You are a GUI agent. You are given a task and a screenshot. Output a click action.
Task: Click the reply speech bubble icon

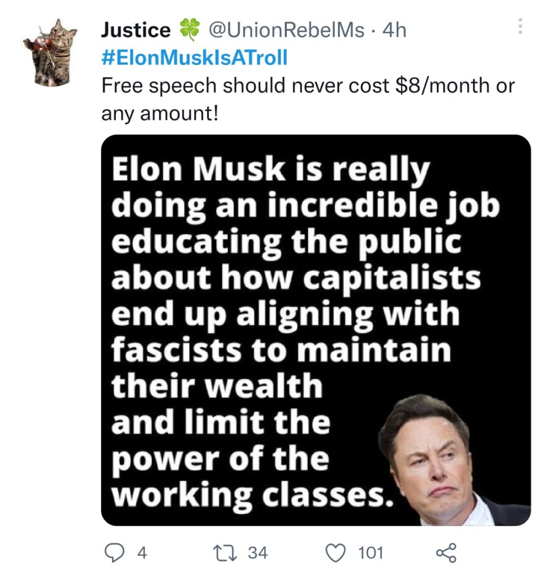click(115, 552)
